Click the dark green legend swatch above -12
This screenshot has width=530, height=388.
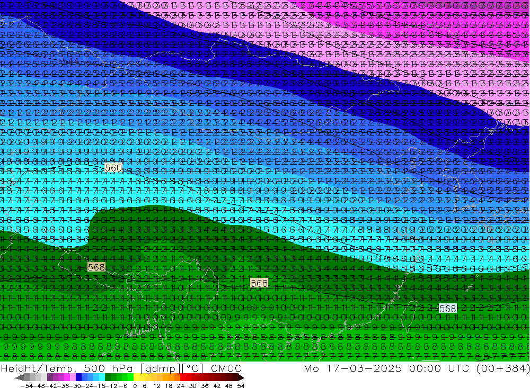point(108,377)
